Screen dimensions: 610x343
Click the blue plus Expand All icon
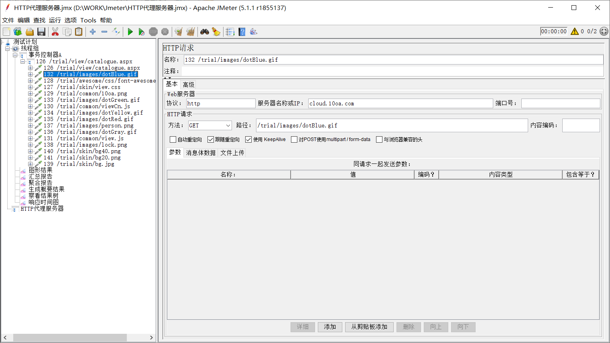coord(93,32)
